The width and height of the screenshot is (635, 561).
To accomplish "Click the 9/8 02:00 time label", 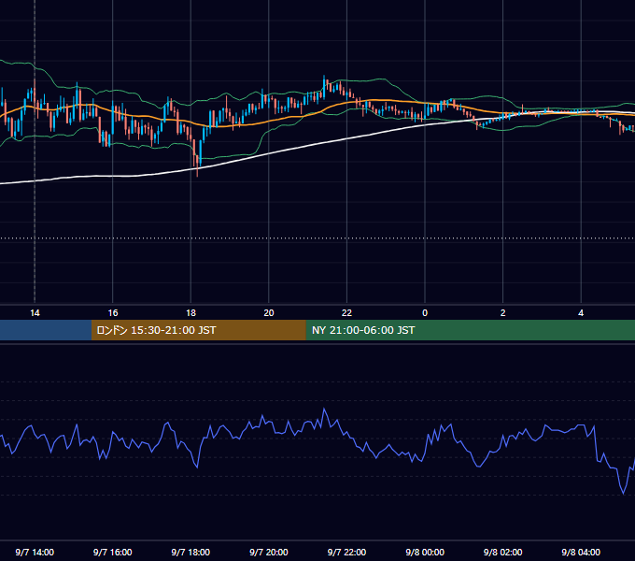I will click(x=503, y=552).
